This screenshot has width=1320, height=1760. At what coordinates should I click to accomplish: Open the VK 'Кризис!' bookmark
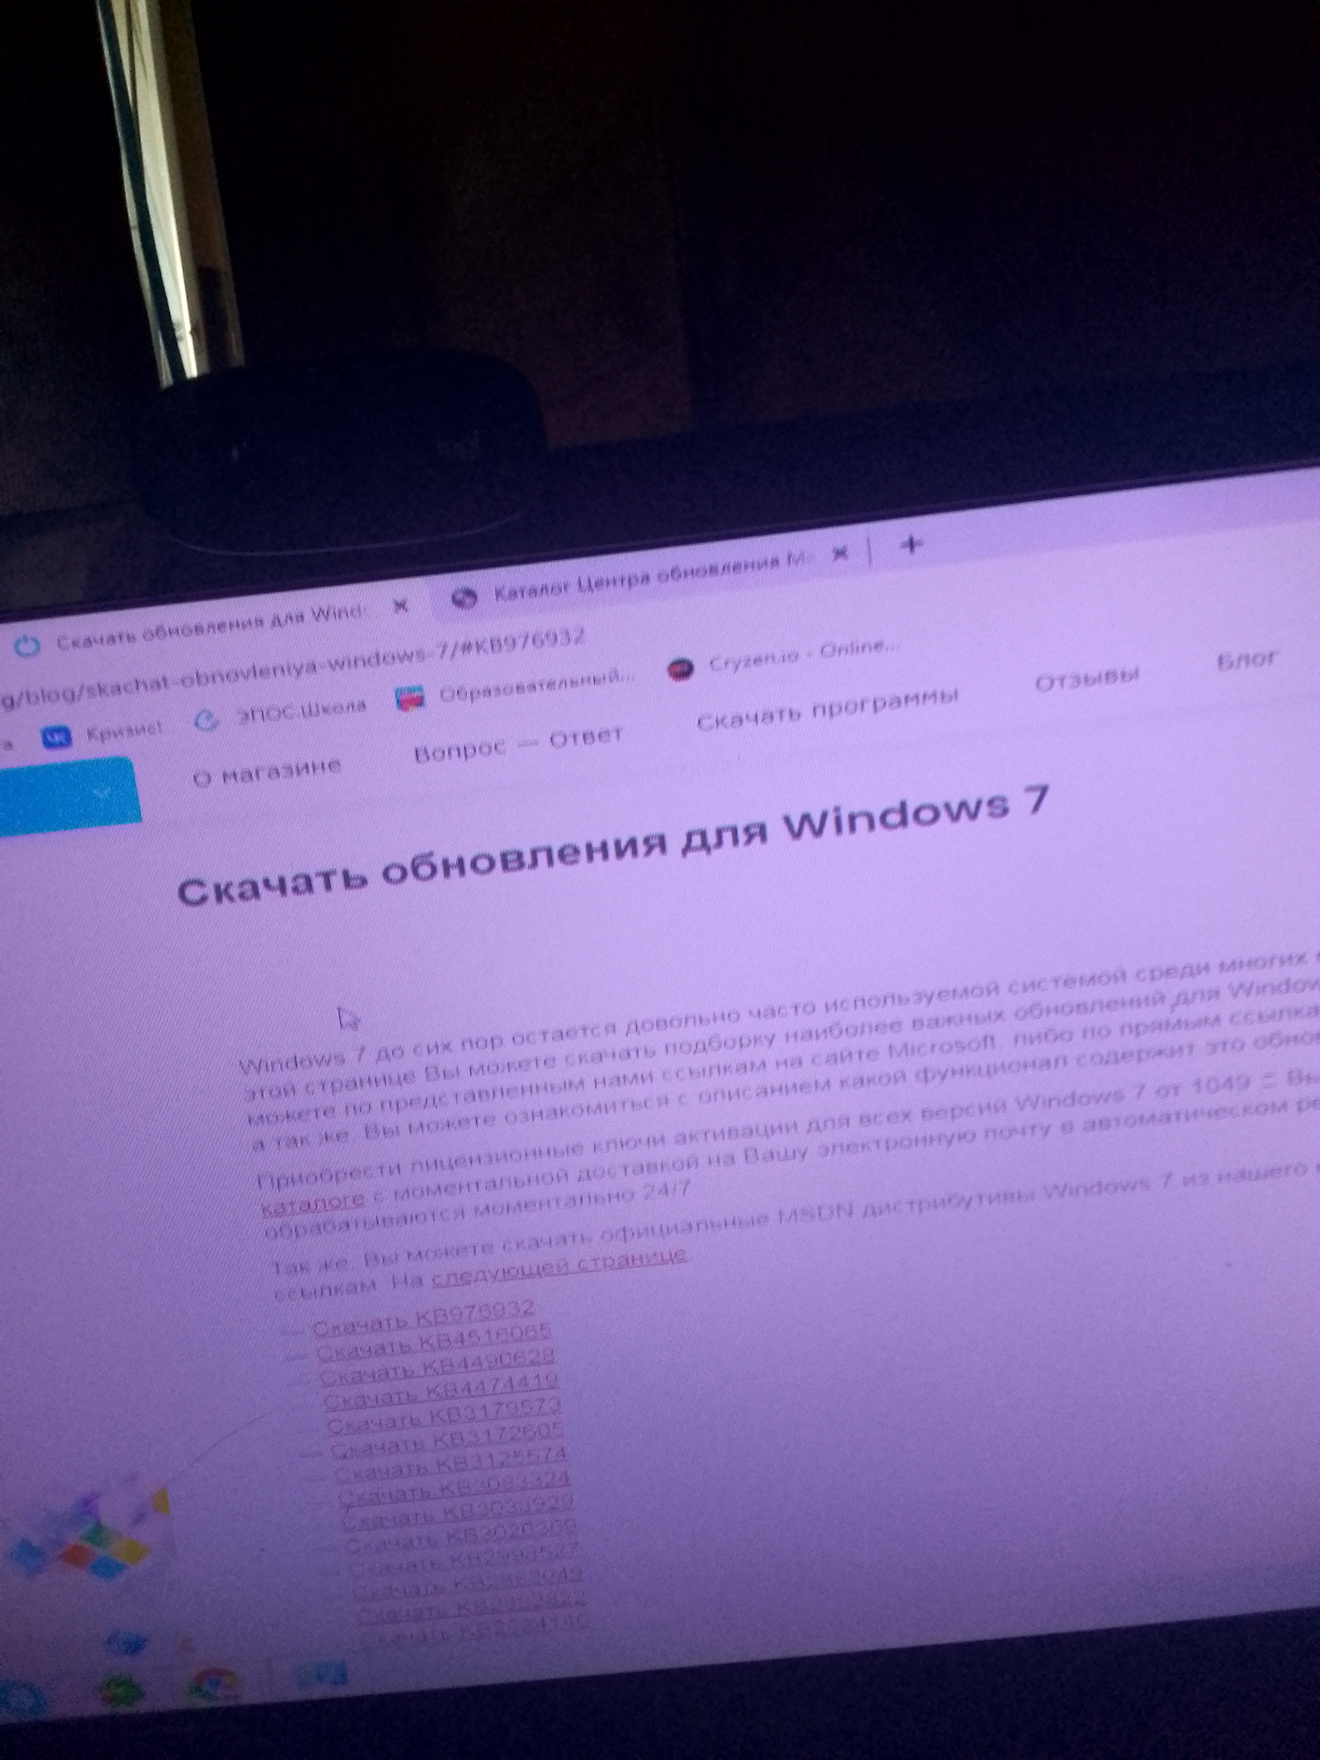click(x=104, y=732)
